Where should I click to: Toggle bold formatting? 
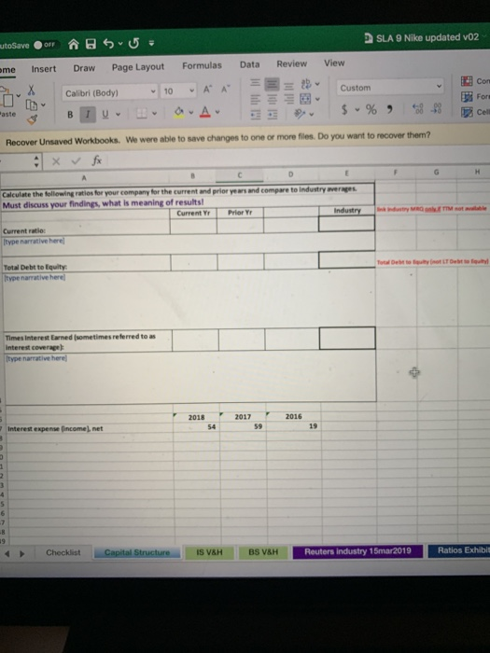click(70, 115)
